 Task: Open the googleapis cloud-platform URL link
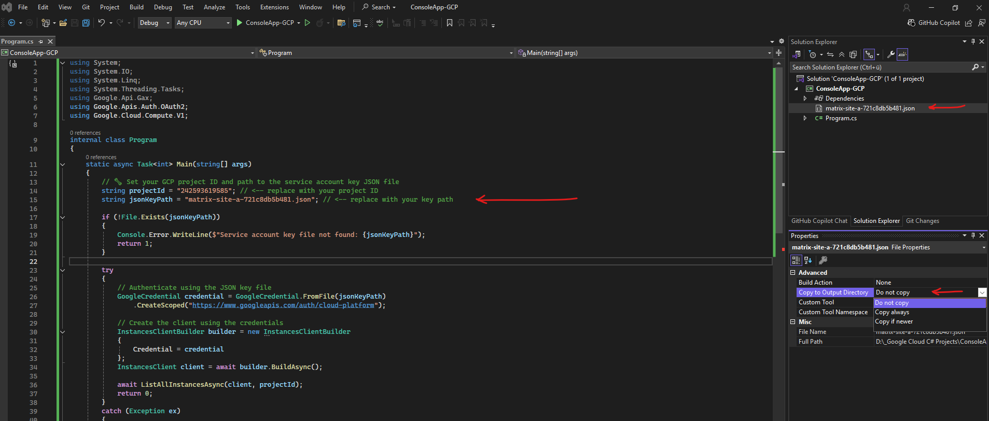(283, 305)
